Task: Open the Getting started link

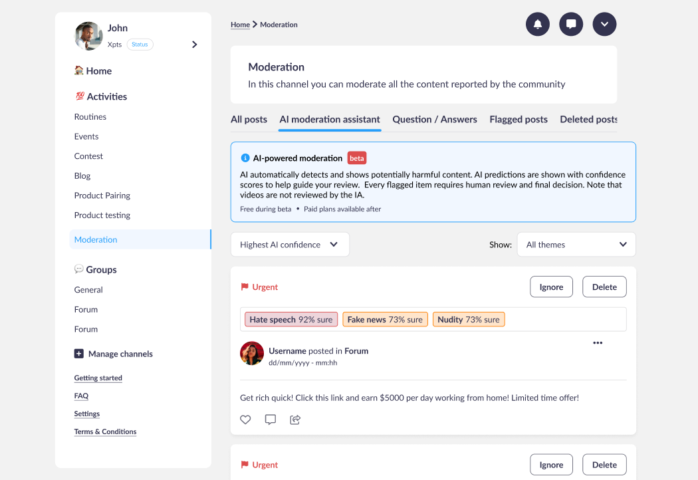Action: 98,378
